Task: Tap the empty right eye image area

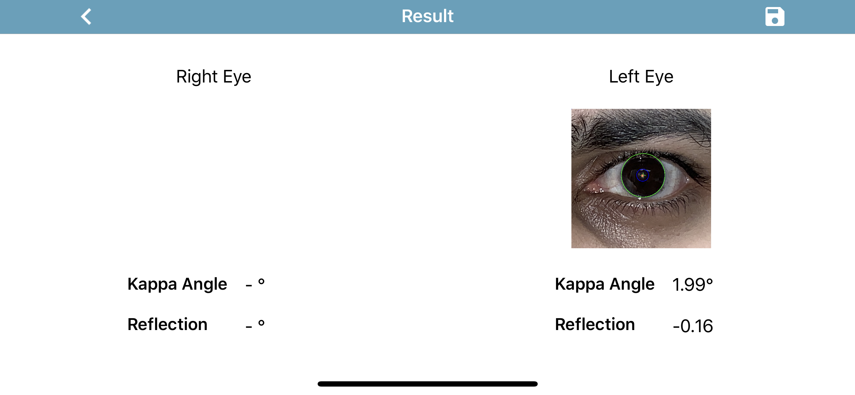Action: 213,178
